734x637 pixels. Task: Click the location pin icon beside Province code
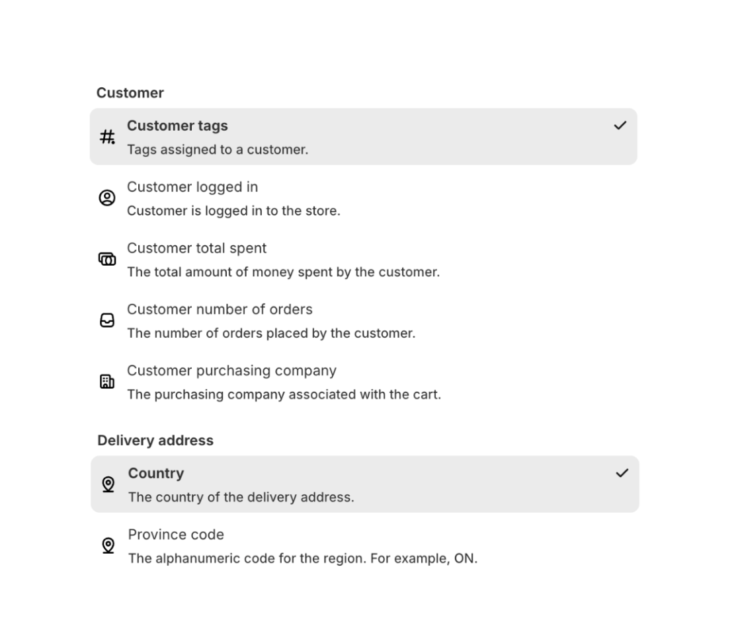(108, 544)
